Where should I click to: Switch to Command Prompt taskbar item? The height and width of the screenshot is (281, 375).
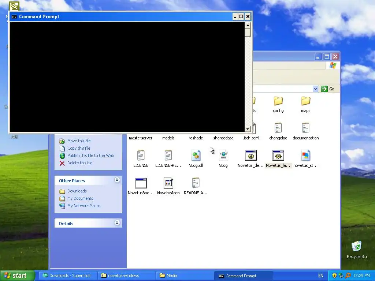pyautogui.click(x=244, y=276)
